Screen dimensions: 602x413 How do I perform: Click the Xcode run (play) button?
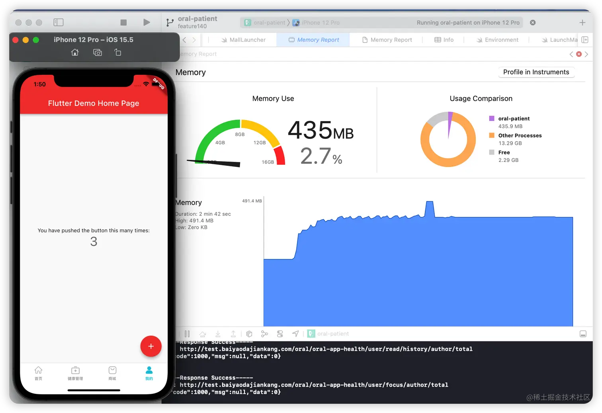point(147,22)
